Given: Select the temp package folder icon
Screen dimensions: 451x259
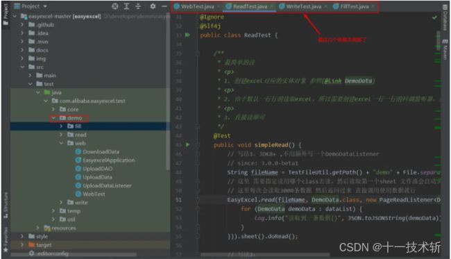Looking at the screenshot, I should tap(62, 211).
